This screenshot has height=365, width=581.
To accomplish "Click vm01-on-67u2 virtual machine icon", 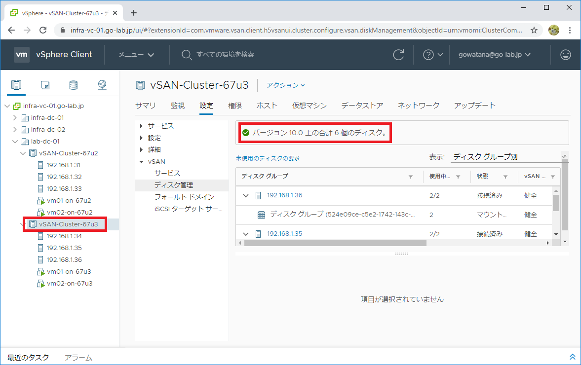I will [41, 201].
